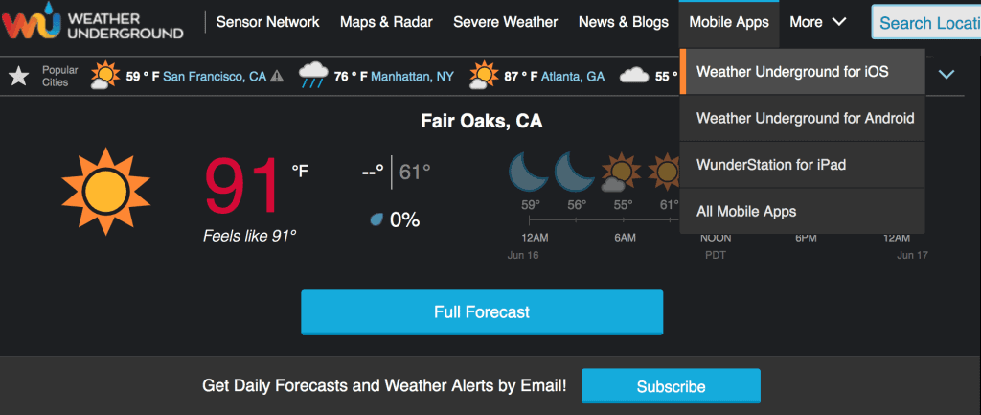981x415 pixels.
Task: Click the Popular Cities star icon
Action: coord(19,77)
